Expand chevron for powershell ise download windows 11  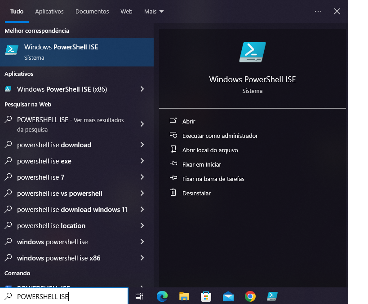pyautogui.click(x=142, y=209)
